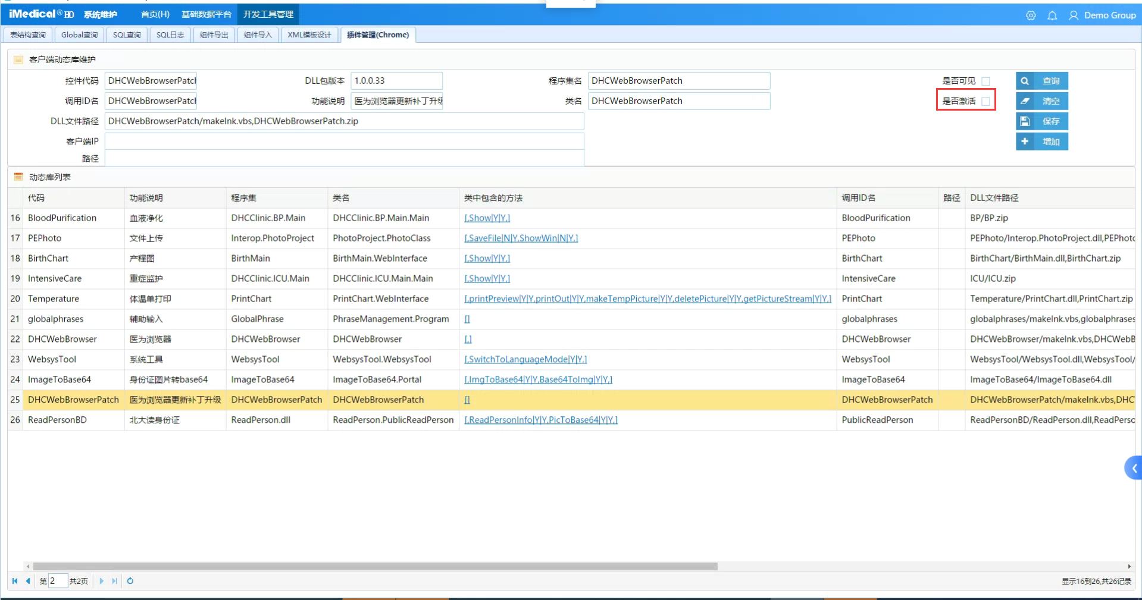
Task: Click the 客户端IP input field
Action: tap(345, 142)
